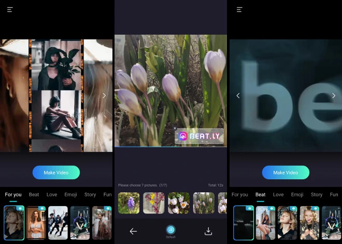
Task: Click the download/export icon in the editor
Action: click(x=208, y=232)
